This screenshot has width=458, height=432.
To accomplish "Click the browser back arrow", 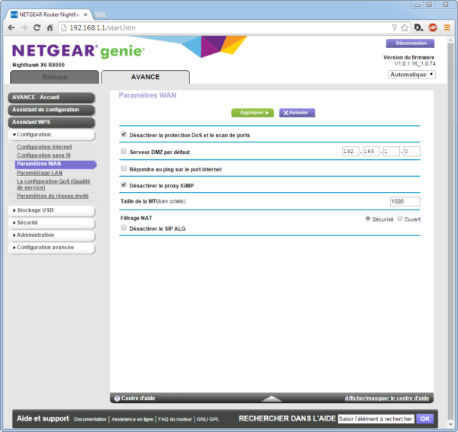I will coord(11,27).
